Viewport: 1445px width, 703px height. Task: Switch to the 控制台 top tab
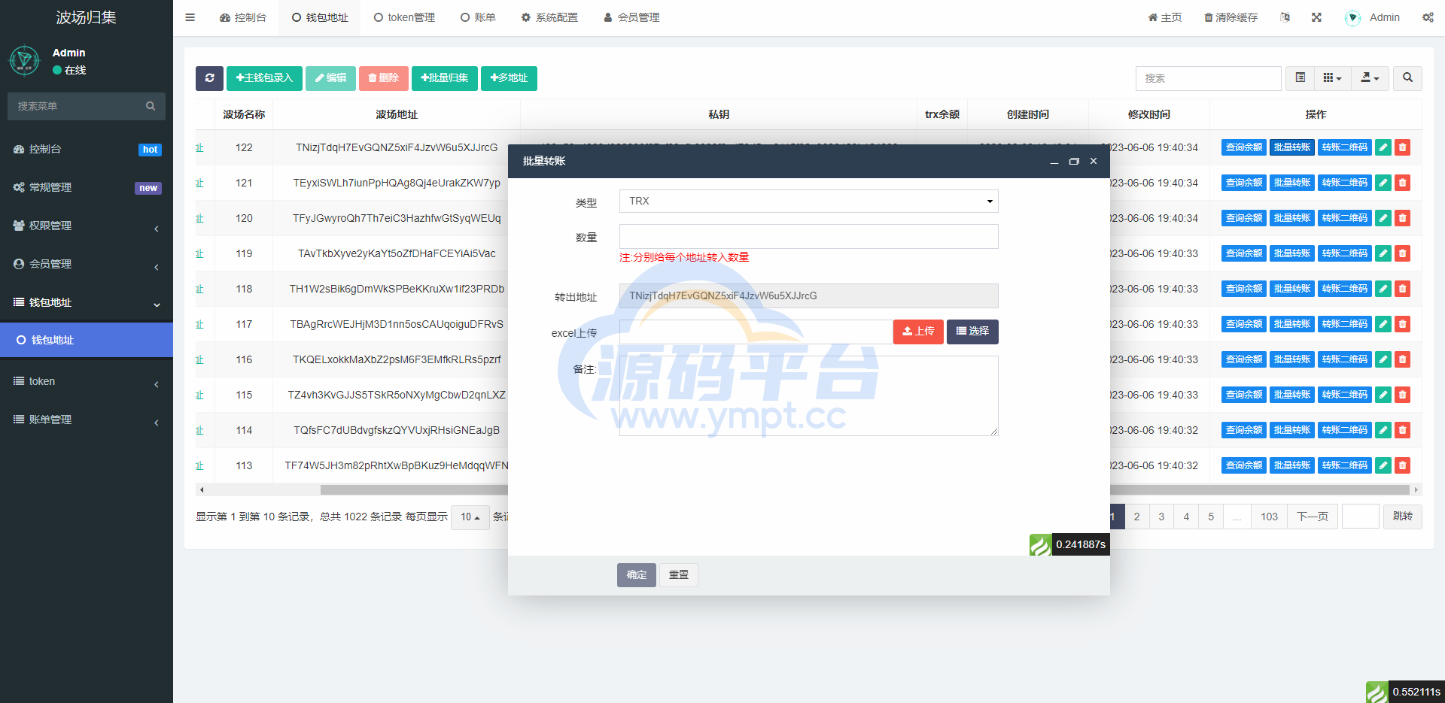pos(242,17)
